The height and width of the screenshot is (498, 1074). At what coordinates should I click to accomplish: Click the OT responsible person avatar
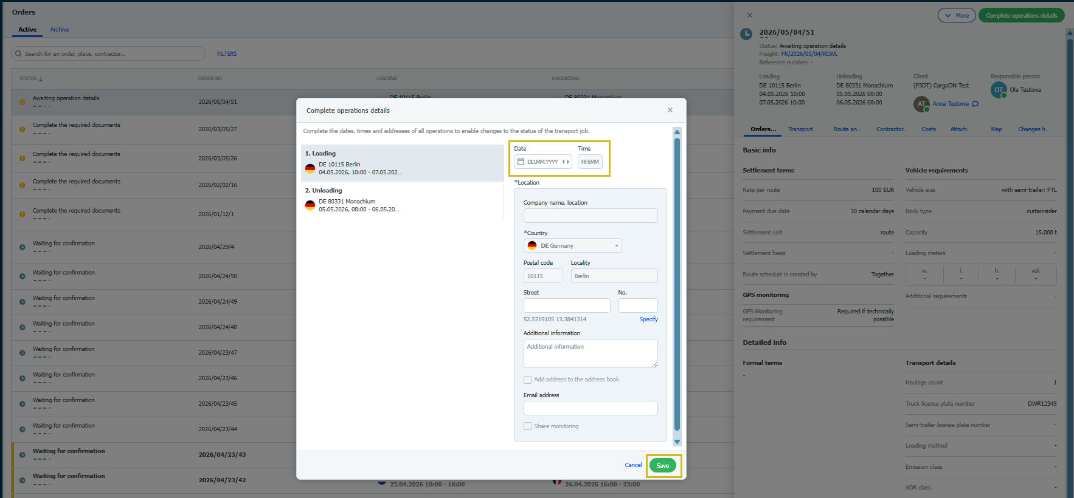pos(999,90)
